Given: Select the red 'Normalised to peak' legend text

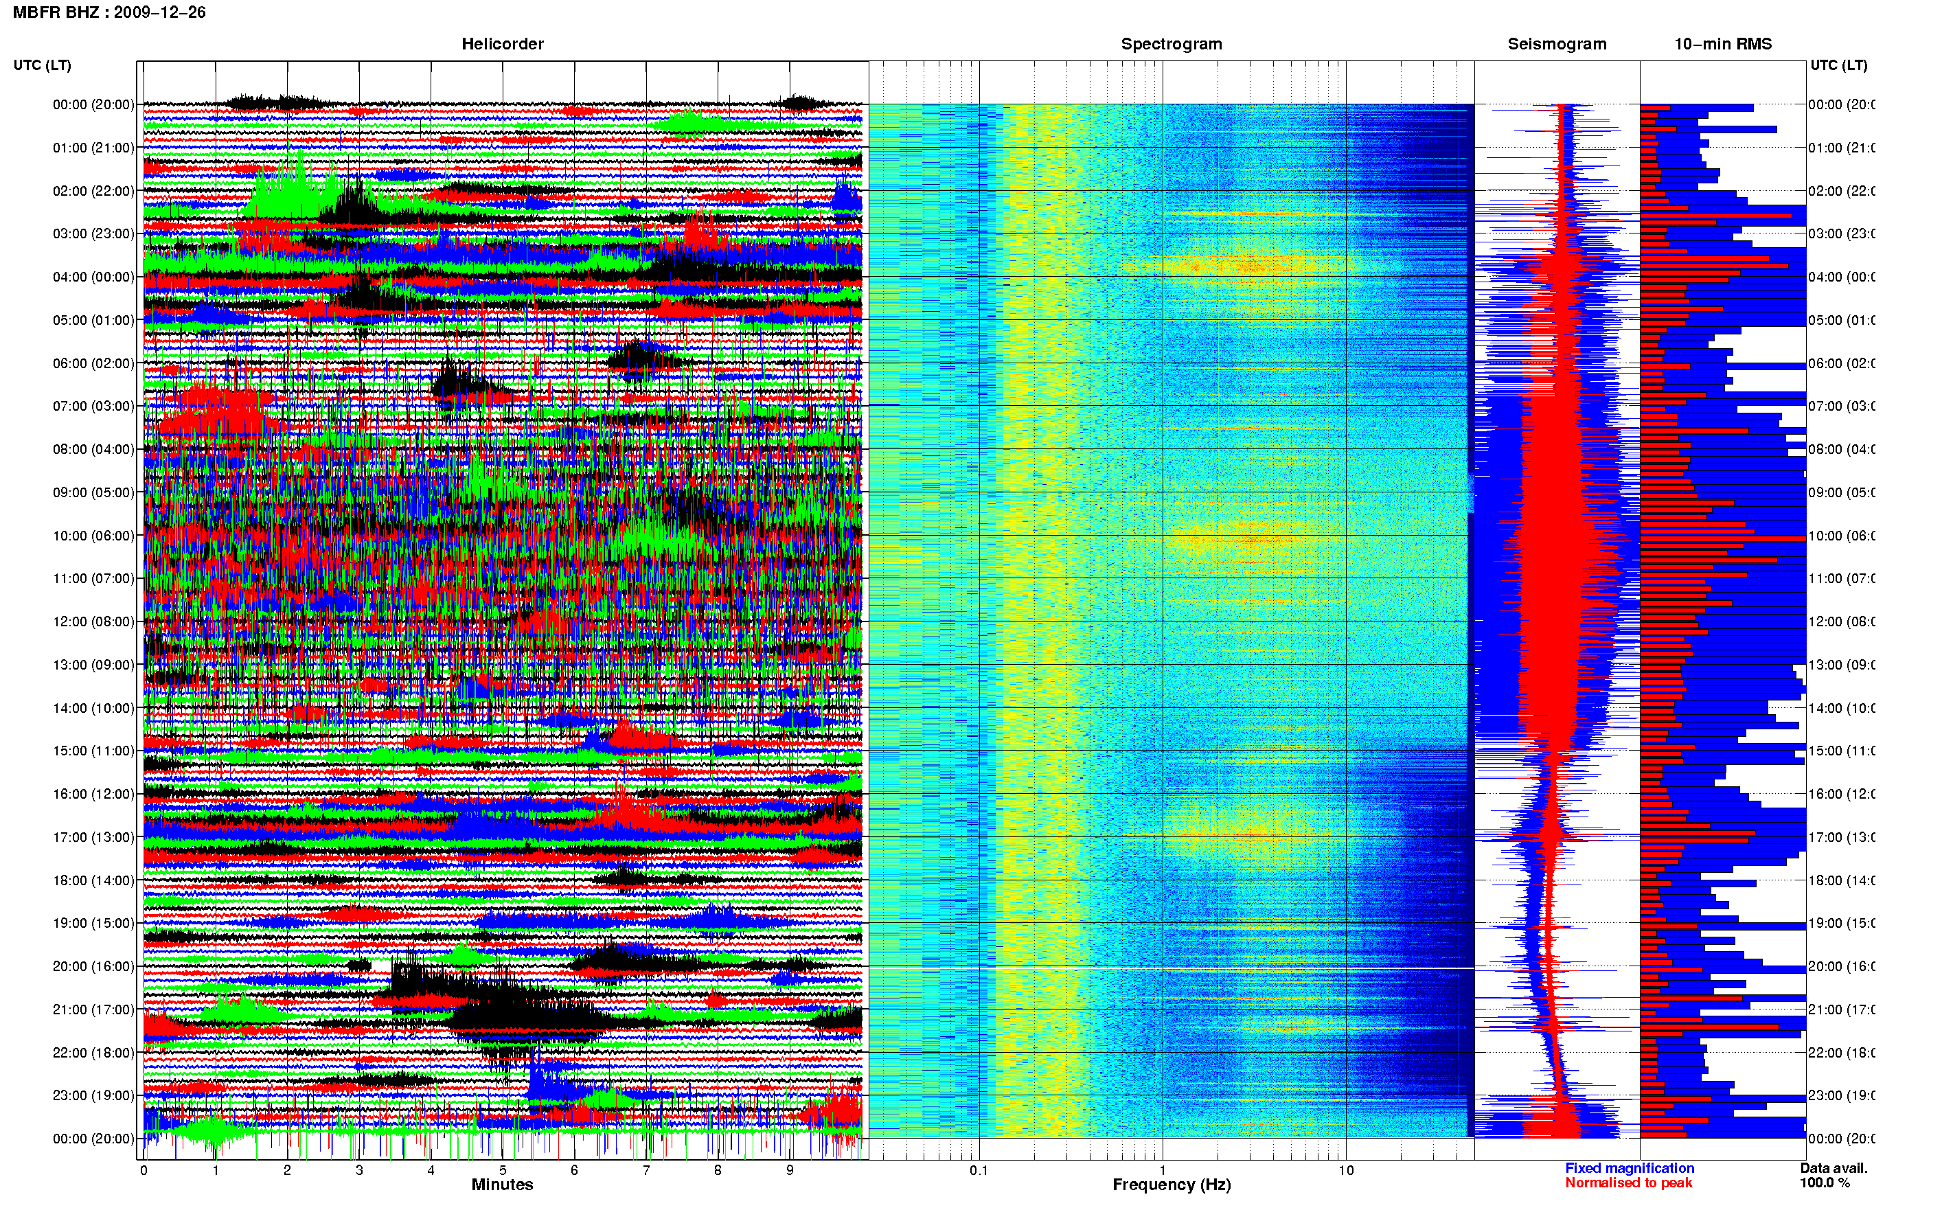Looking at the screenshot, I should pyautogui.click(x=1628, y=1183).
